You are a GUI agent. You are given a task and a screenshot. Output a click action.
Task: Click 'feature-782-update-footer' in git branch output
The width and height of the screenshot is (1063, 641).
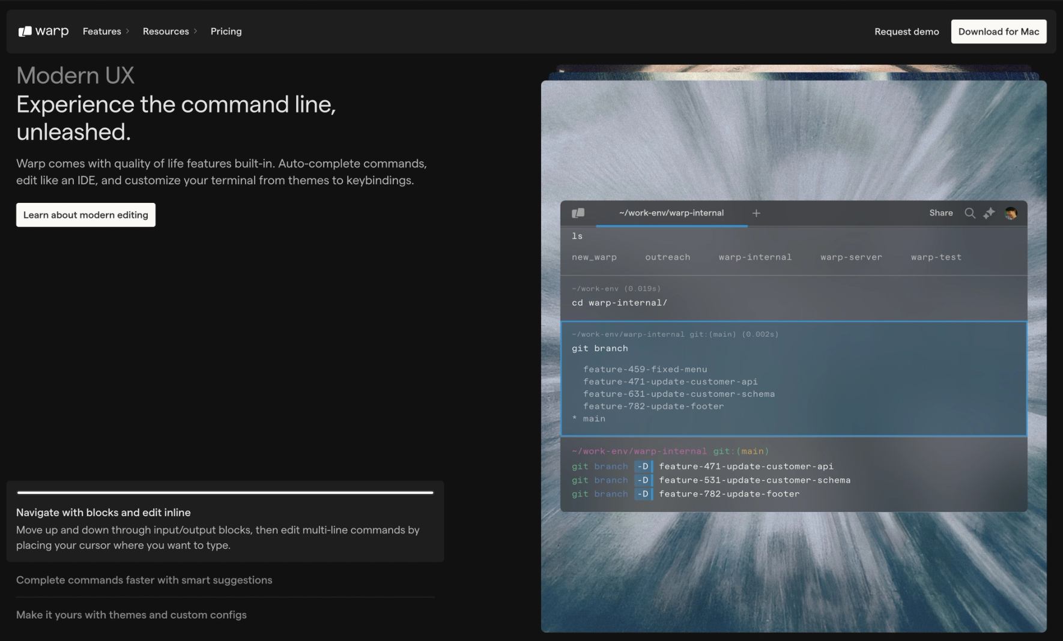point(653,406)
